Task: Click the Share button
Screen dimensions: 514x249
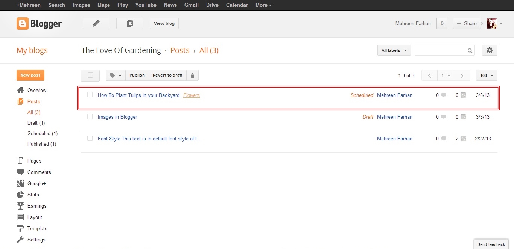Action: click(467, 23)
